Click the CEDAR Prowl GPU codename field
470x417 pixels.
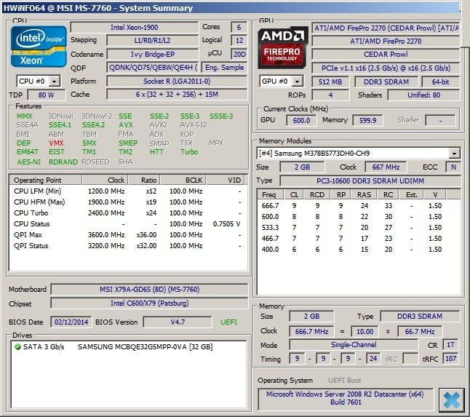pyautogui.click(x=386, y=54)
